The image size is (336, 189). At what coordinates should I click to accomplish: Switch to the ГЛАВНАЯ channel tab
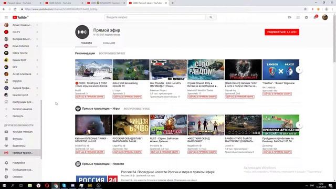86,43
